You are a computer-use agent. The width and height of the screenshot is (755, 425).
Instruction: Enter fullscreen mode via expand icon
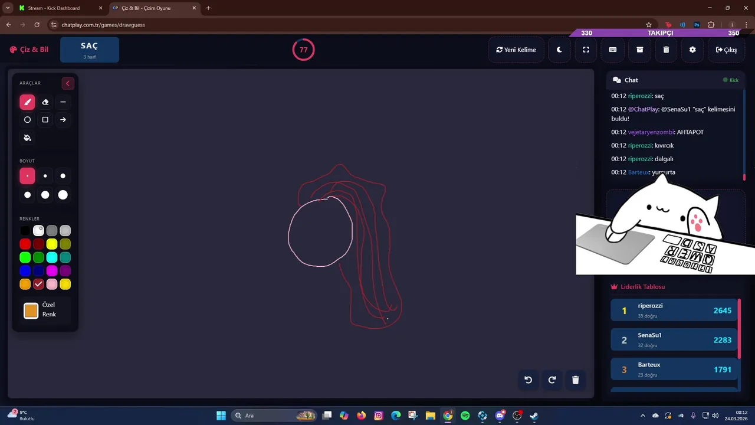coord(586,50)
